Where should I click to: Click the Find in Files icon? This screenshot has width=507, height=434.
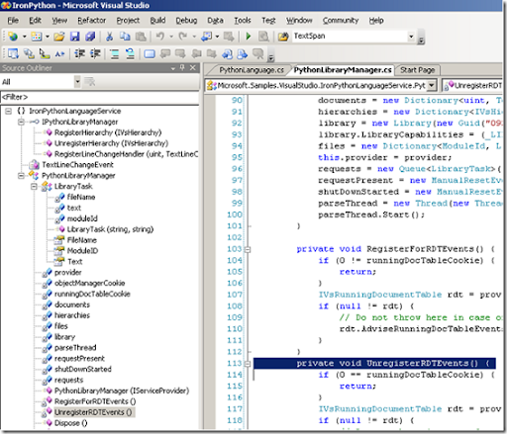263,37
